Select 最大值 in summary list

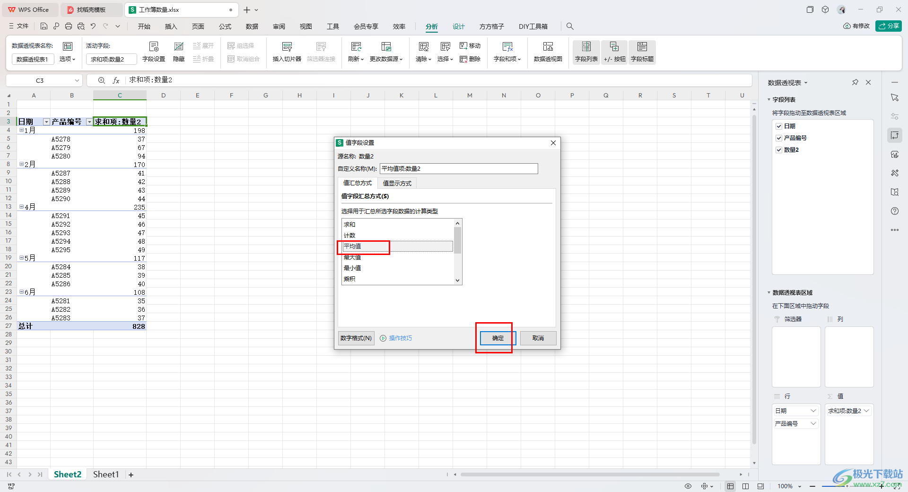click(397, 257)
